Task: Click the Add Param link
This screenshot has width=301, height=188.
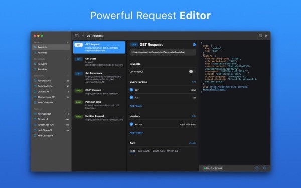Action: tap(136, 106)
